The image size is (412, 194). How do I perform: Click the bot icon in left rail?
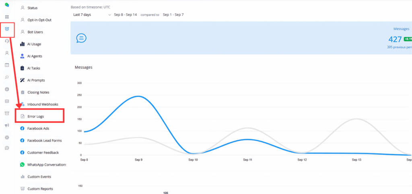pyautogui.click(x=7, y=29)
